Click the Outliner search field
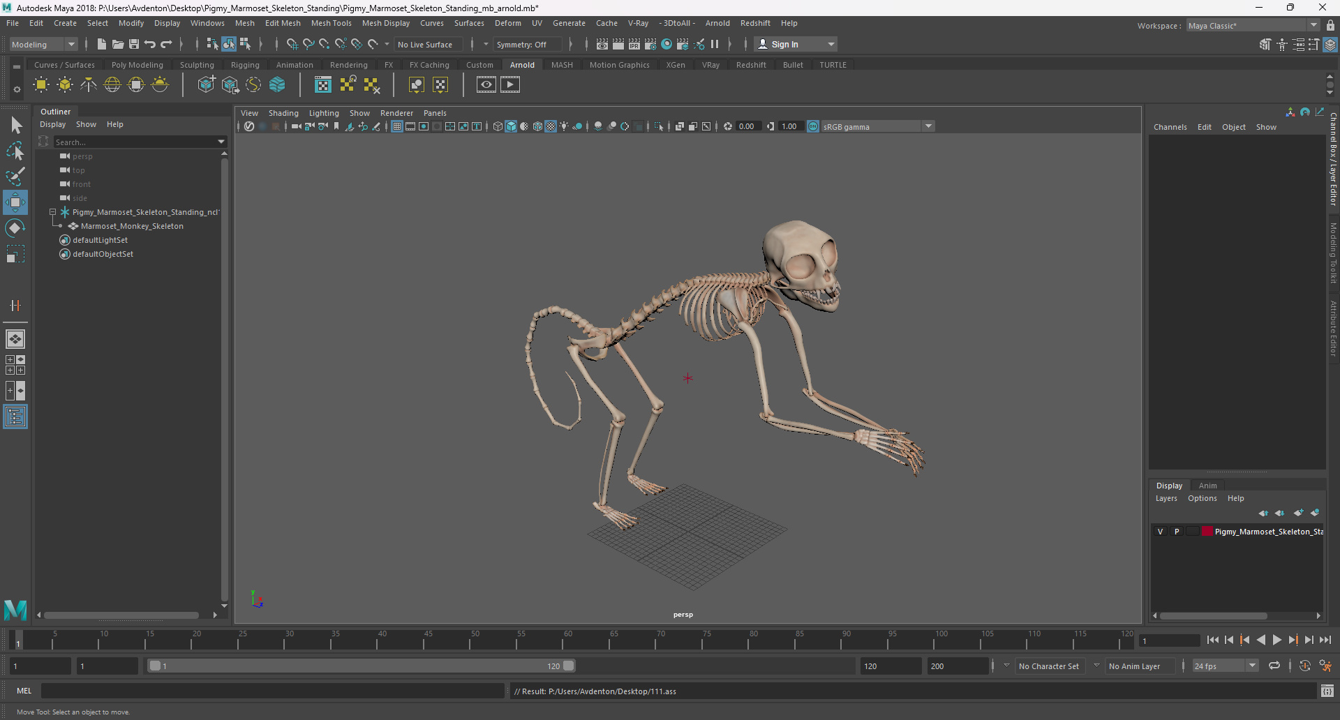The width and height of the screenshot is (1340, 720). [x=135, y=142]
